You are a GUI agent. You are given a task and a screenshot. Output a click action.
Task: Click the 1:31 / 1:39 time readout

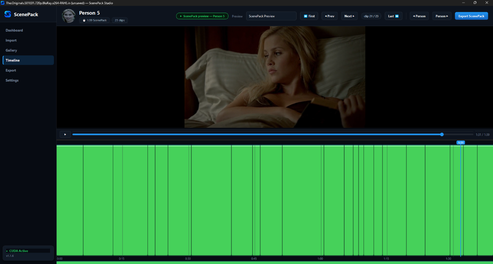point(483,135)
